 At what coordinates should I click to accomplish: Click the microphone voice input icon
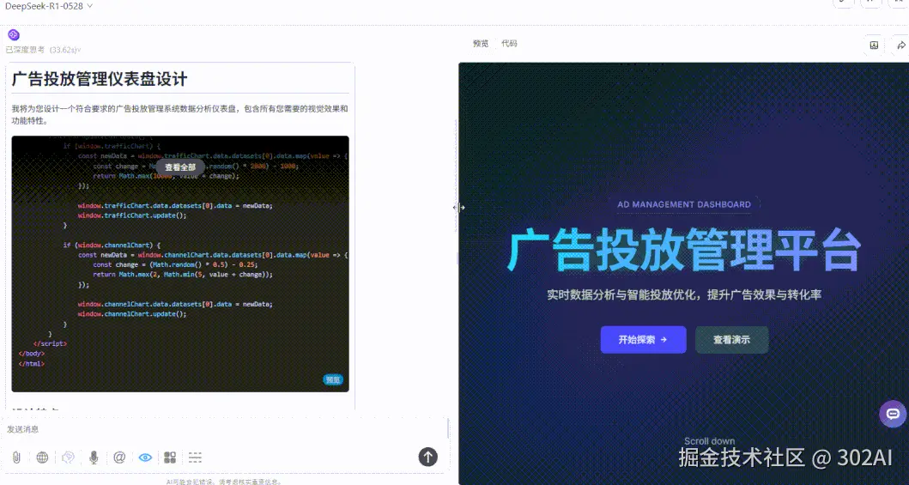pos(94,458)
